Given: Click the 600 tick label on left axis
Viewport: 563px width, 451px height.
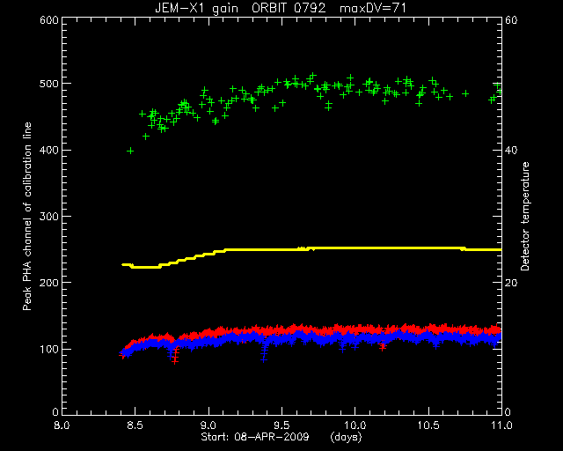Looking at the screenshot, I should (x=49, y=20).
